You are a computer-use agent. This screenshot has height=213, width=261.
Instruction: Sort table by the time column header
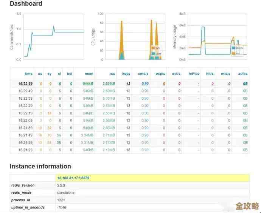[x=28, y=74]
